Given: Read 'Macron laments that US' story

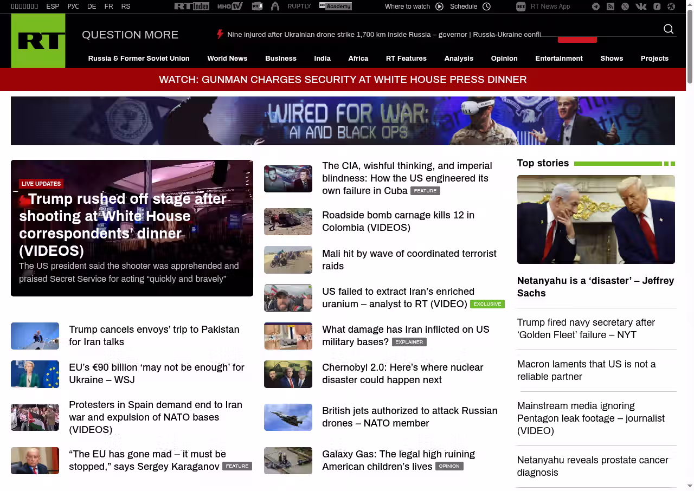Looking at the screenshot, I should (x=586, y=370).
